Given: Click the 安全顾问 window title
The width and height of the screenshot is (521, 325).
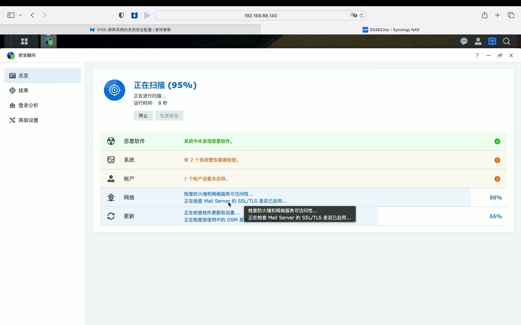Looking at the screenshot, I should point(27,55).
